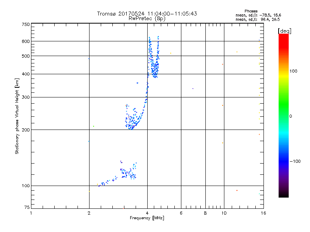Click the colorbar tick label '0'
This screenshot has height=232, width=310.
pos(291,116)
